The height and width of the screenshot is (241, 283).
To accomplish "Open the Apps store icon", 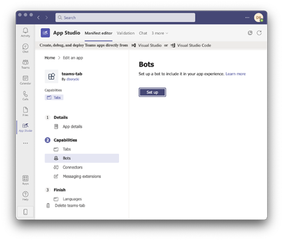I will 25,180.
